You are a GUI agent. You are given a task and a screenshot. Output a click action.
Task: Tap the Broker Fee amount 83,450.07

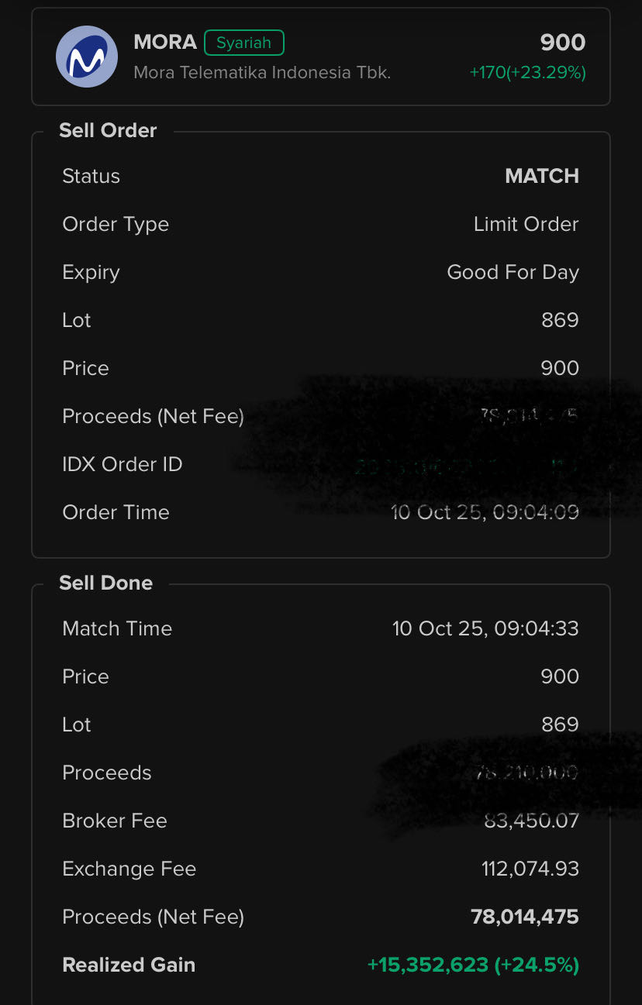[x=531, y=821]
